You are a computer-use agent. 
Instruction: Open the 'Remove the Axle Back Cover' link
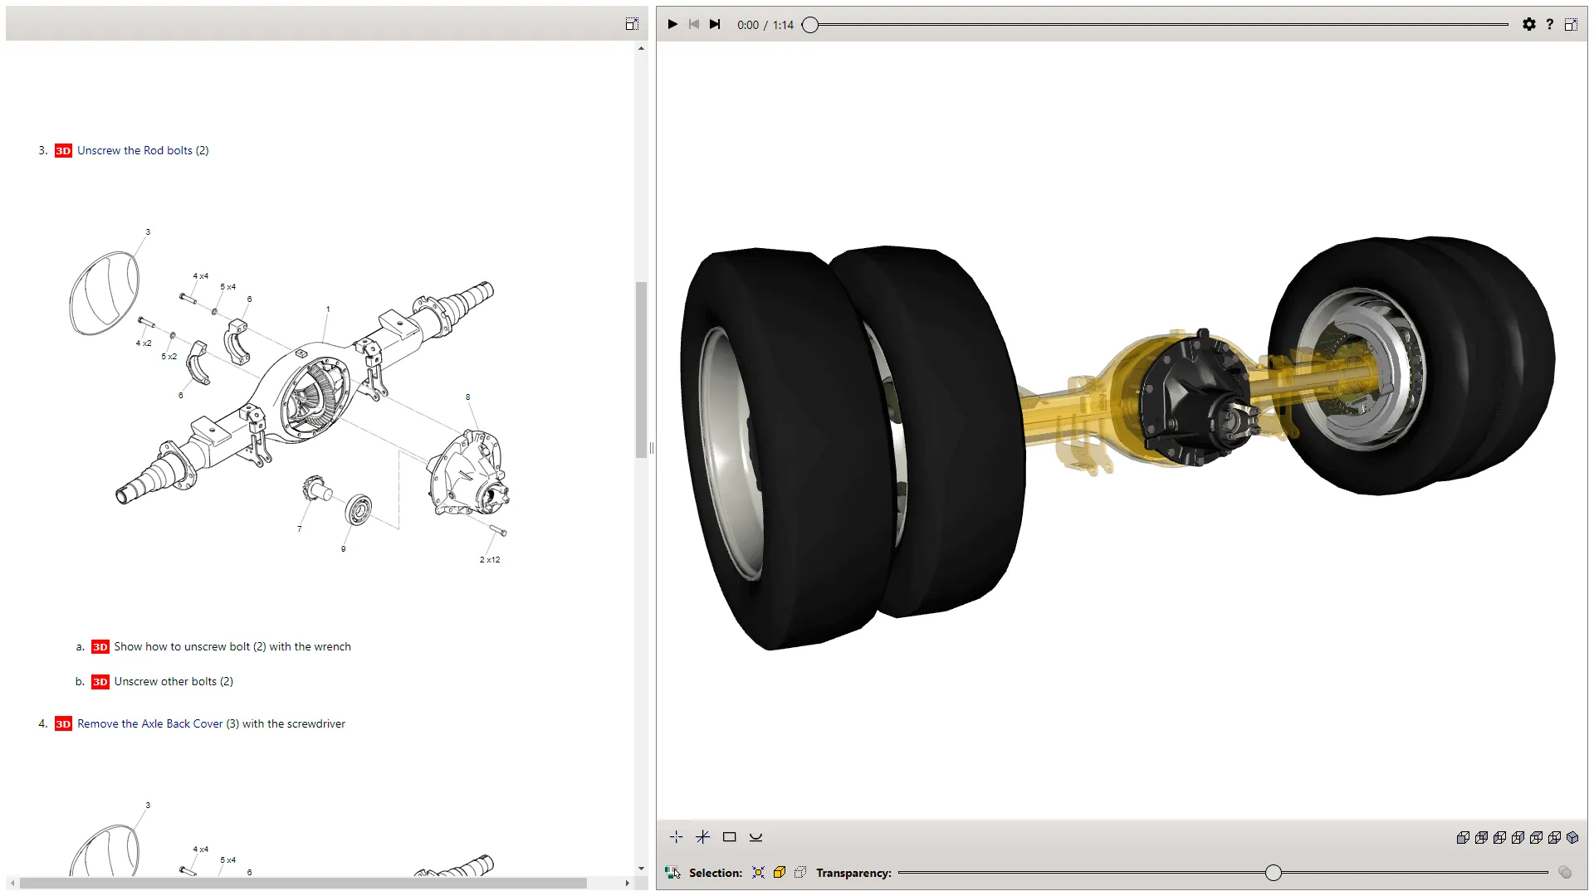point(149,723)
